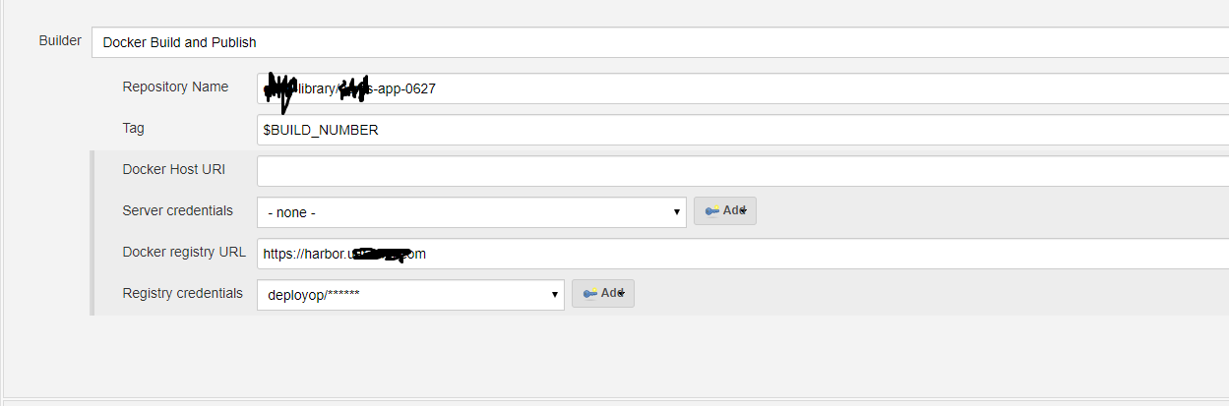Image resolution: width=1229 pixels, height=406 pixels.
Task: Click the Repository Name label
Action: (175, 87)
